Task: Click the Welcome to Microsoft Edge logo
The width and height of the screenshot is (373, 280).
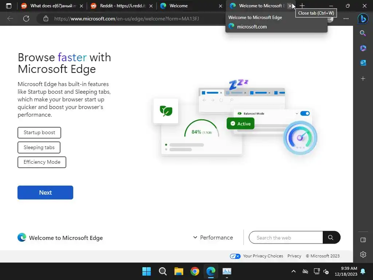Action: (22, 238)
